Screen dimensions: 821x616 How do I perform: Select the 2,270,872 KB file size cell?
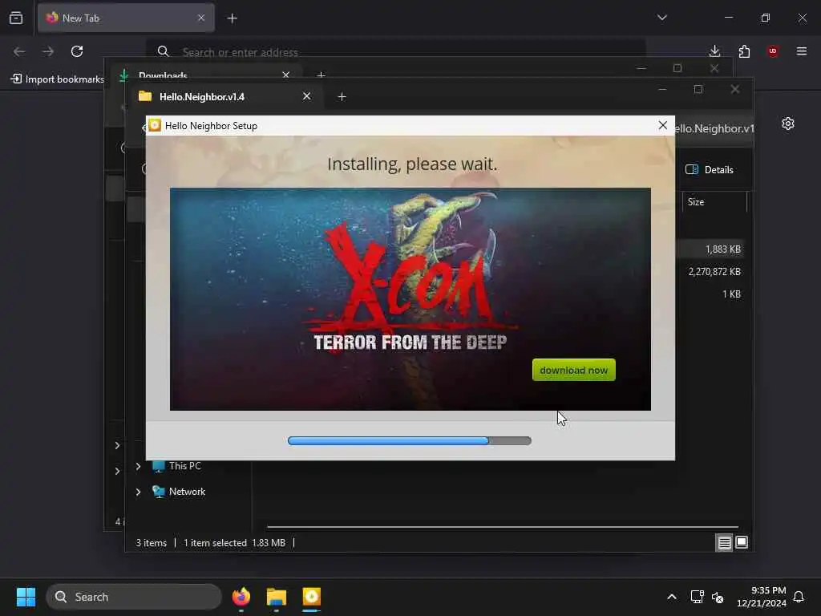click(714, 271)
